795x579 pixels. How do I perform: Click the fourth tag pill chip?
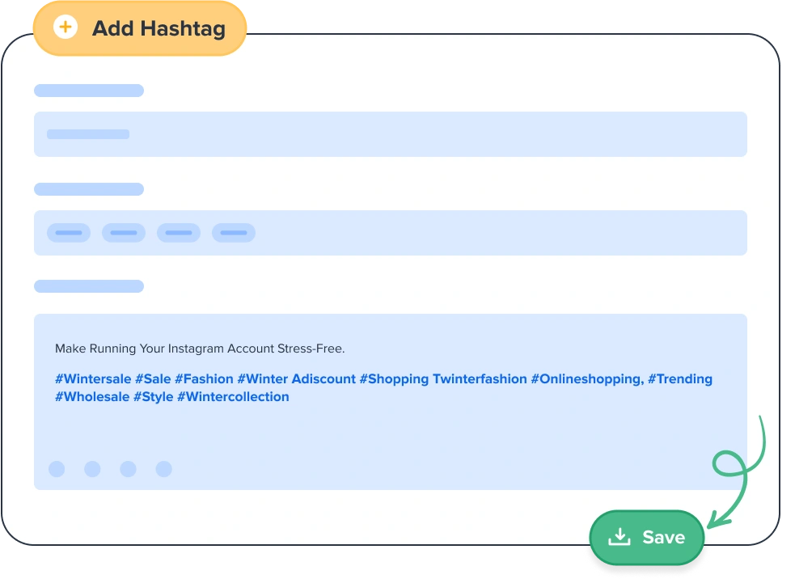(234, 233)
